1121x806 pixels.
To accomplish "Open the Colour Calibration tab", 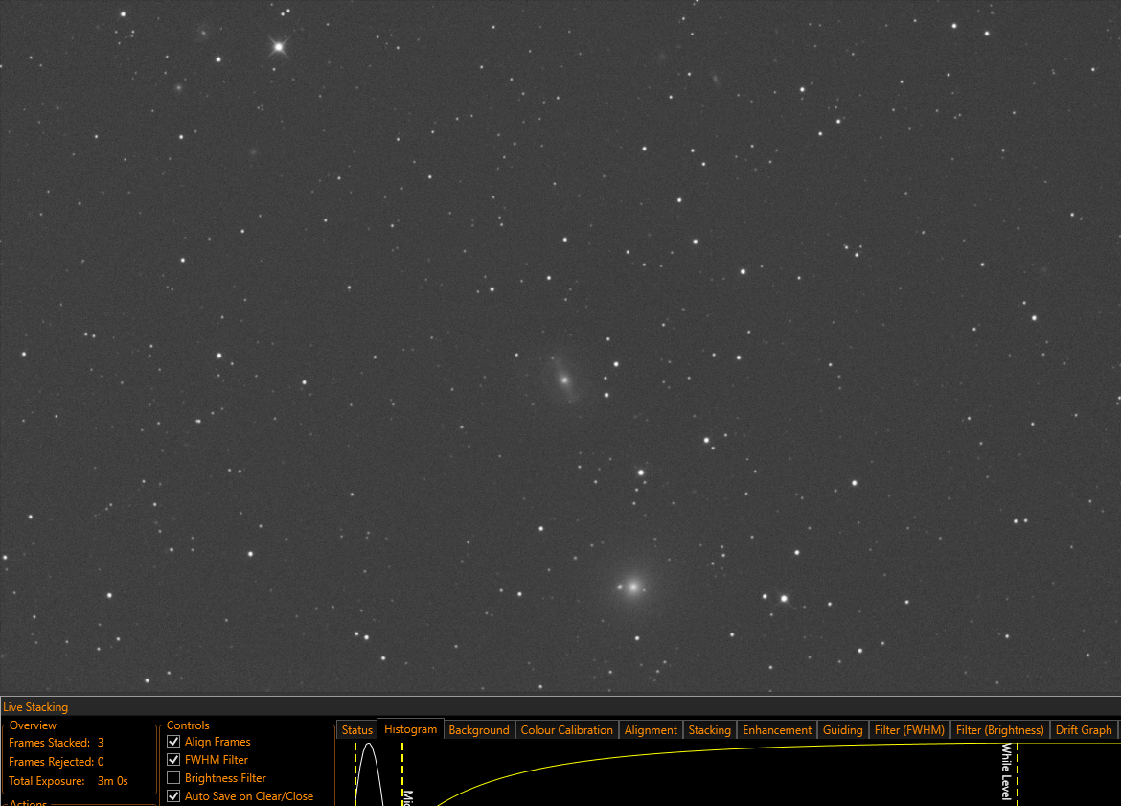I will (567, 730).
